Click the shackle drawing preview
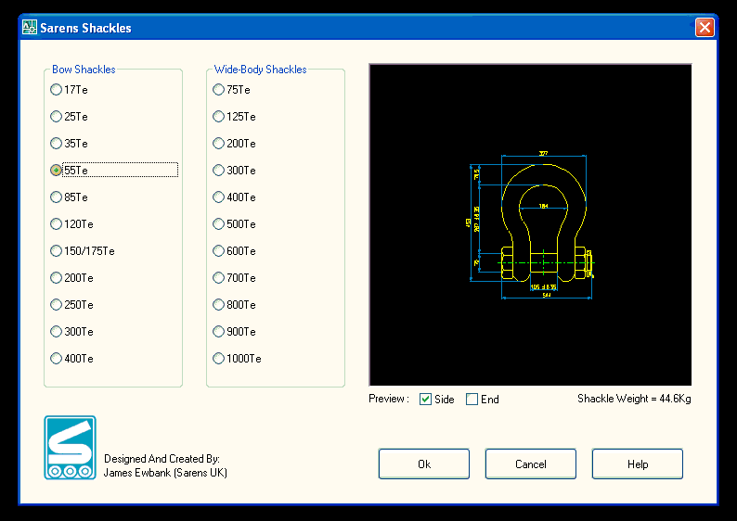The width and height of the screenshot is (737, 521). pos(530,225)
